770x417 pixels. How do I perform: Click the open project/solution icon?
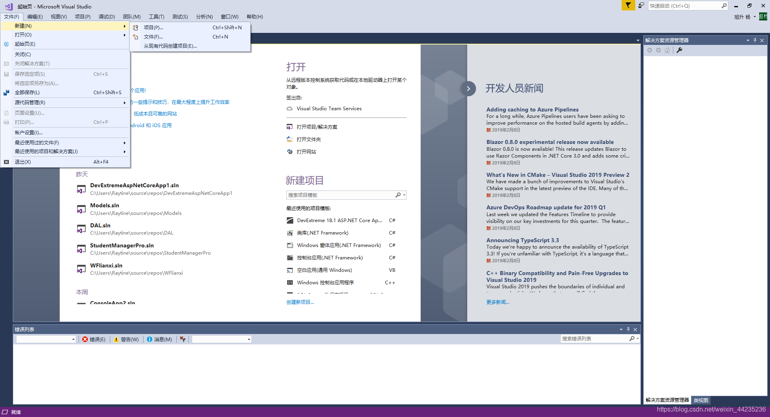[x=290, y=127]
